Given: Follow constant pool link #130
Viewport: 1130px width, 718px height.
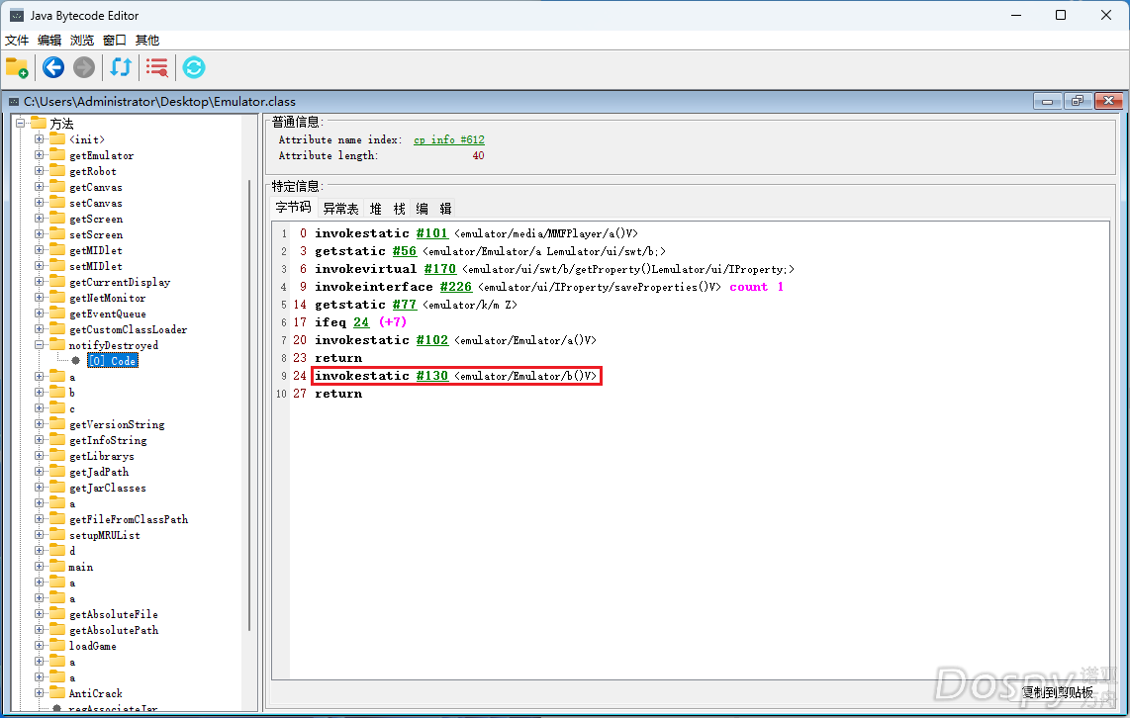Looking at the screenshot, I should [432, 376].
